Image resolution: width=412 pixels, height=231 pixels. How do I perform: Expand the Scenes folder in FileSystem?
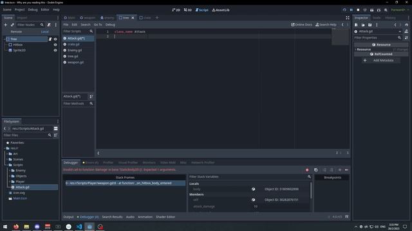(7, 159)
